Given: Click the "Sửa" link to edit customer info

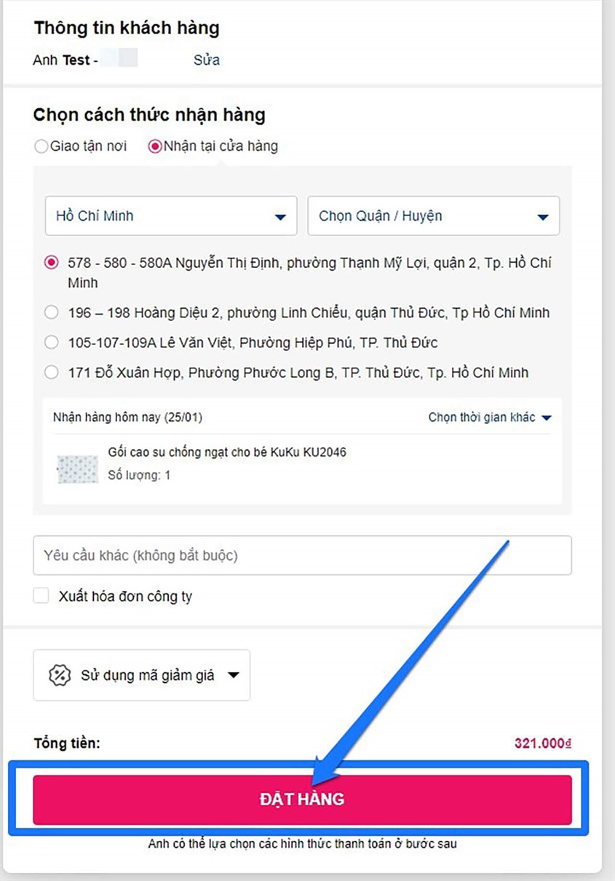Looking at the screenshot, I should [206, 60].
